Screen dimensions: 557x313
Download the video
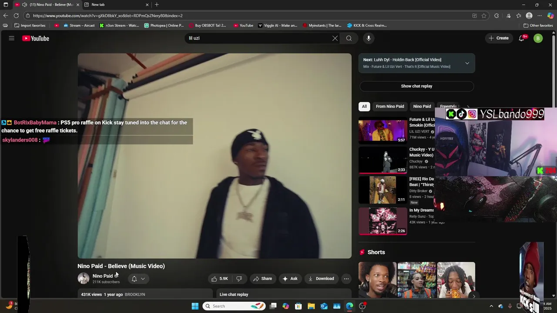tap(321, 279)
